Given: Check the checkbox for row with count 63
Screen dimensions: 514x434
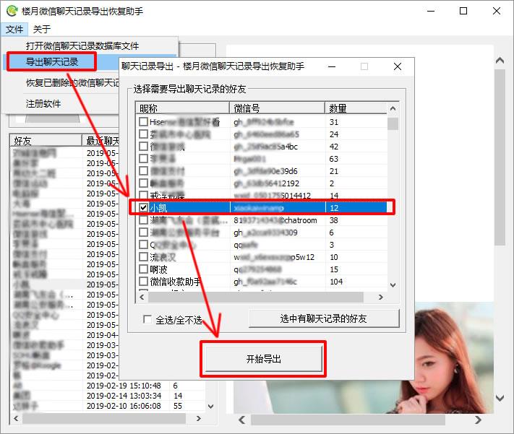Looking at the screenshot, I should (143, 159).
